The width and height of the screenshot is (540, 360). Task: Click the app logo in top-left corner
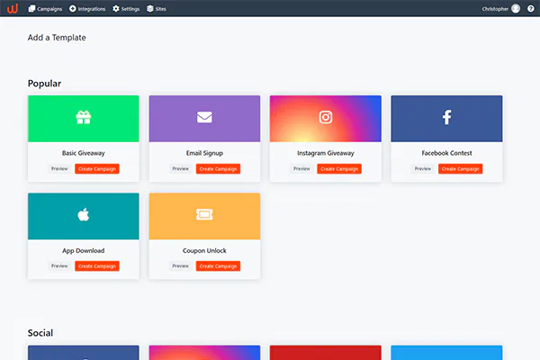pyautogui.click(x=11, y=8)
